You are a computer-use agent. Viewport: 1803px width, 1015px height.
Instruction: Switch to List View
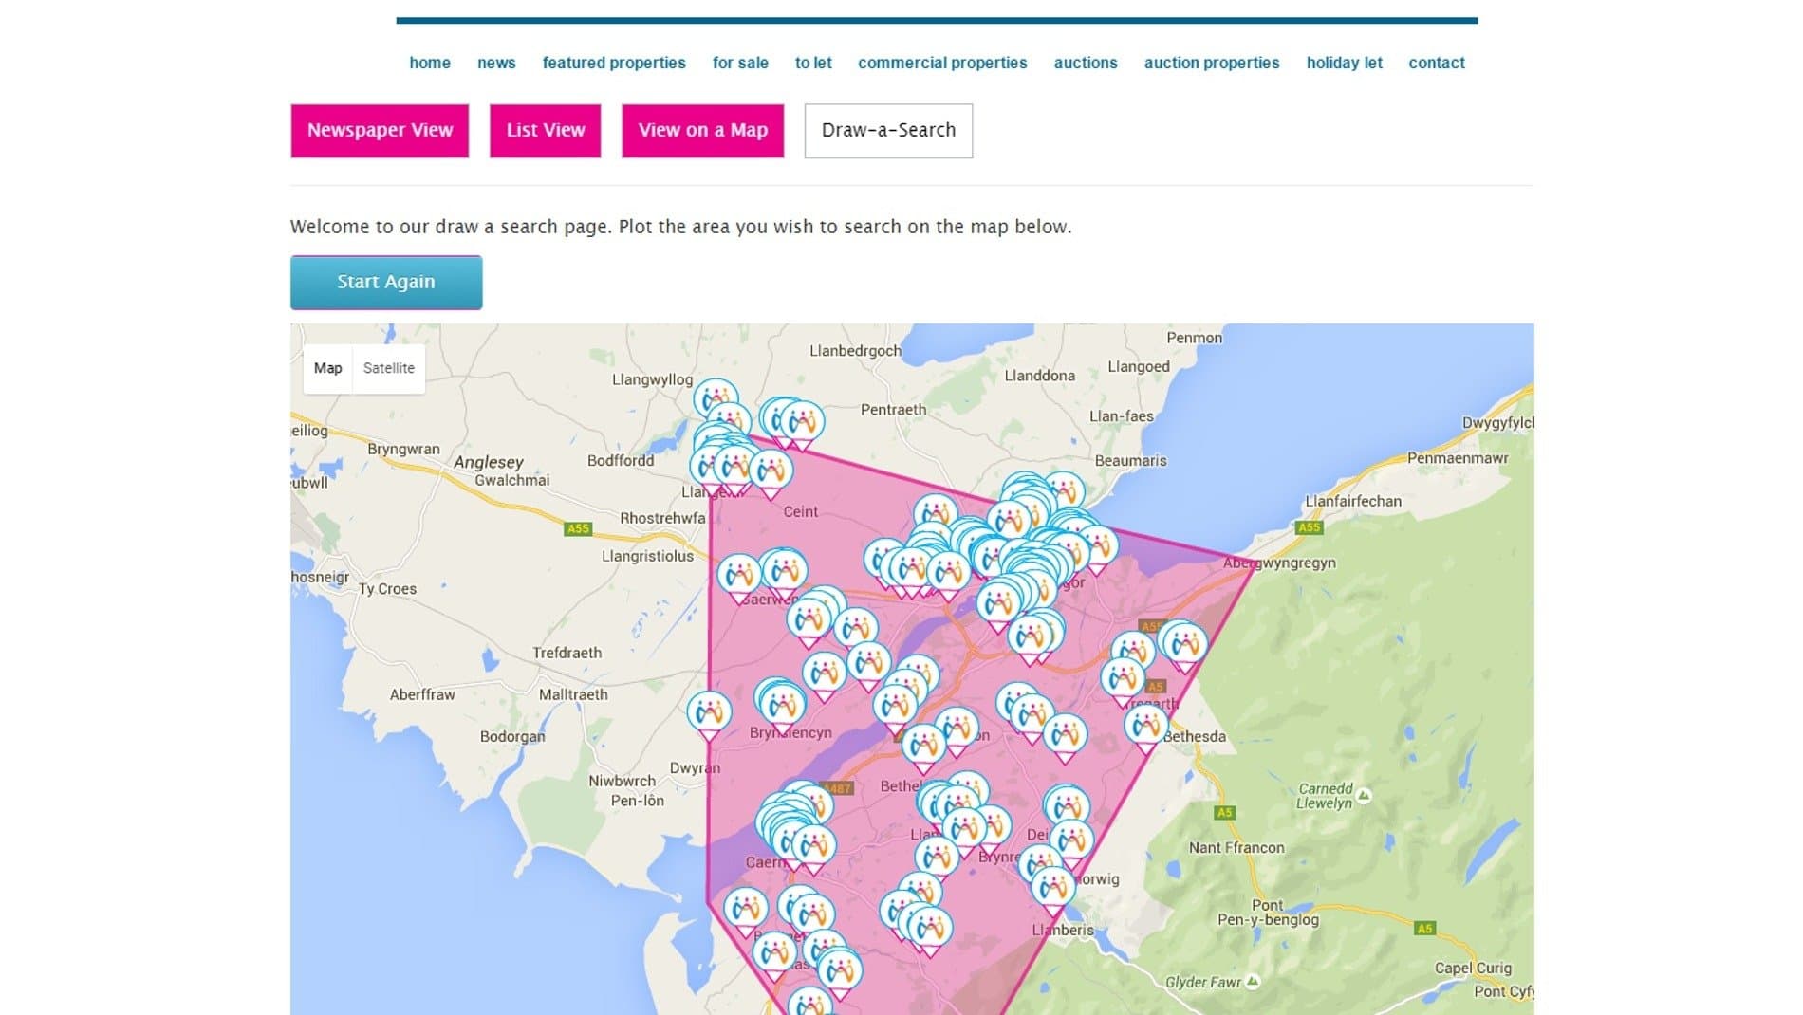pyautogui.click(x=545, y=130)
